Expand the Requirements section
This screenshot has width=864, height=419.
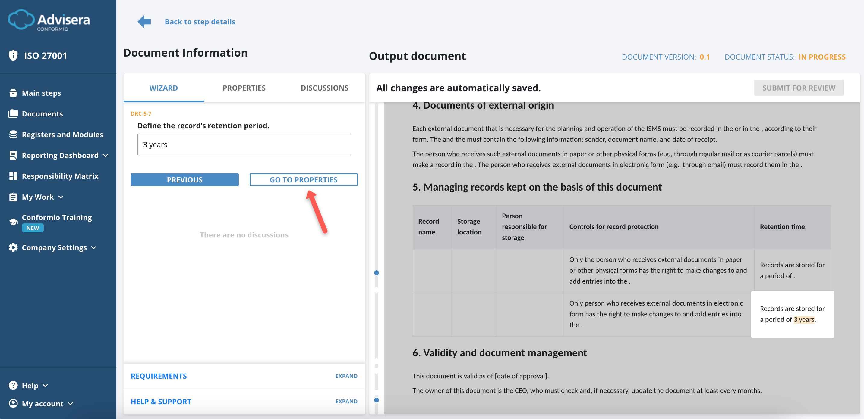[x=346, y=376]
